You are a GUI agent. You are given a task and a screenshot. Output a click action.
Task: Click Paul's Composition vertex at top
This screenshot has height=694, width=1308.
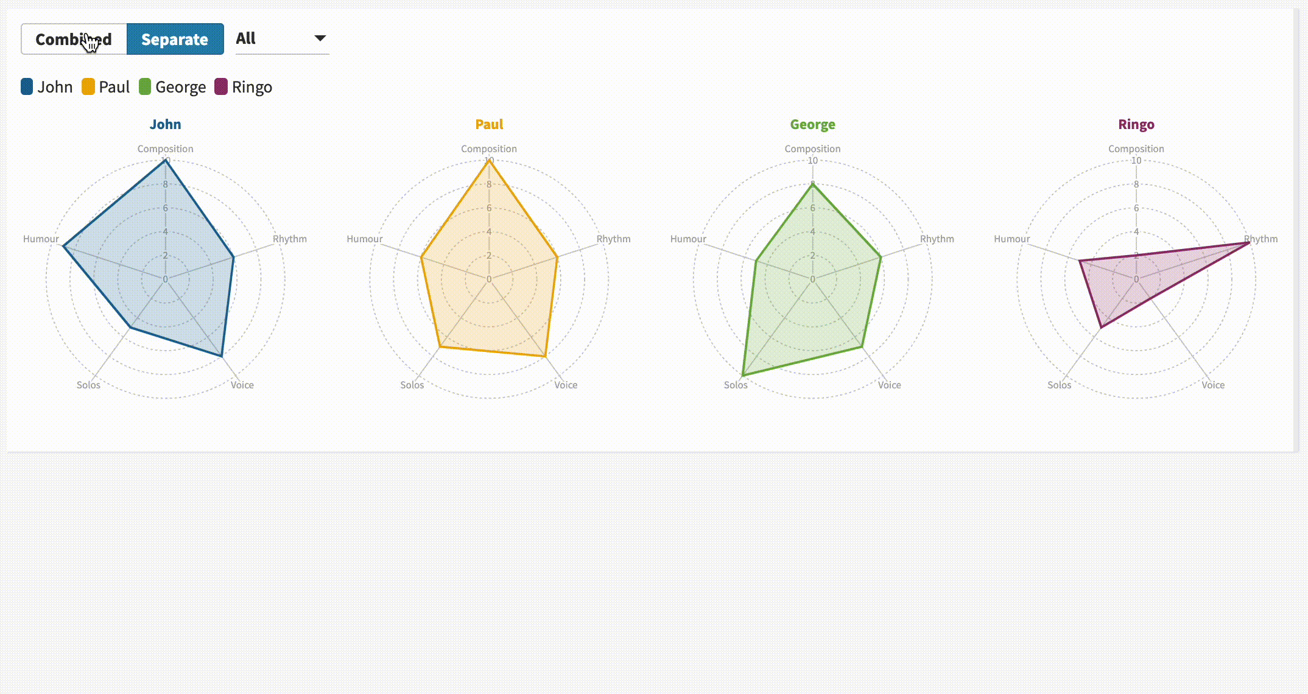[489, 161]
